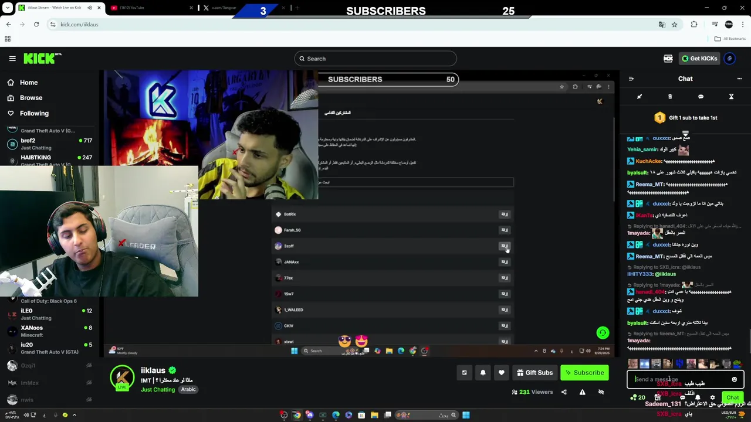
Task: Open iu20 channel in the sidebar
Action: [x=50, y=348]
